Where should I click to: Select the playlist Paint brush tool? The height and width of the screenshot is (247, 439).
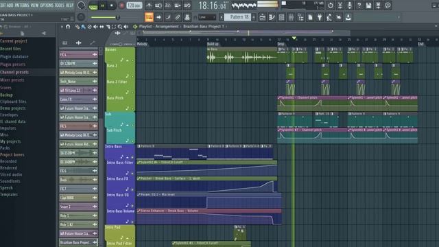83,27
